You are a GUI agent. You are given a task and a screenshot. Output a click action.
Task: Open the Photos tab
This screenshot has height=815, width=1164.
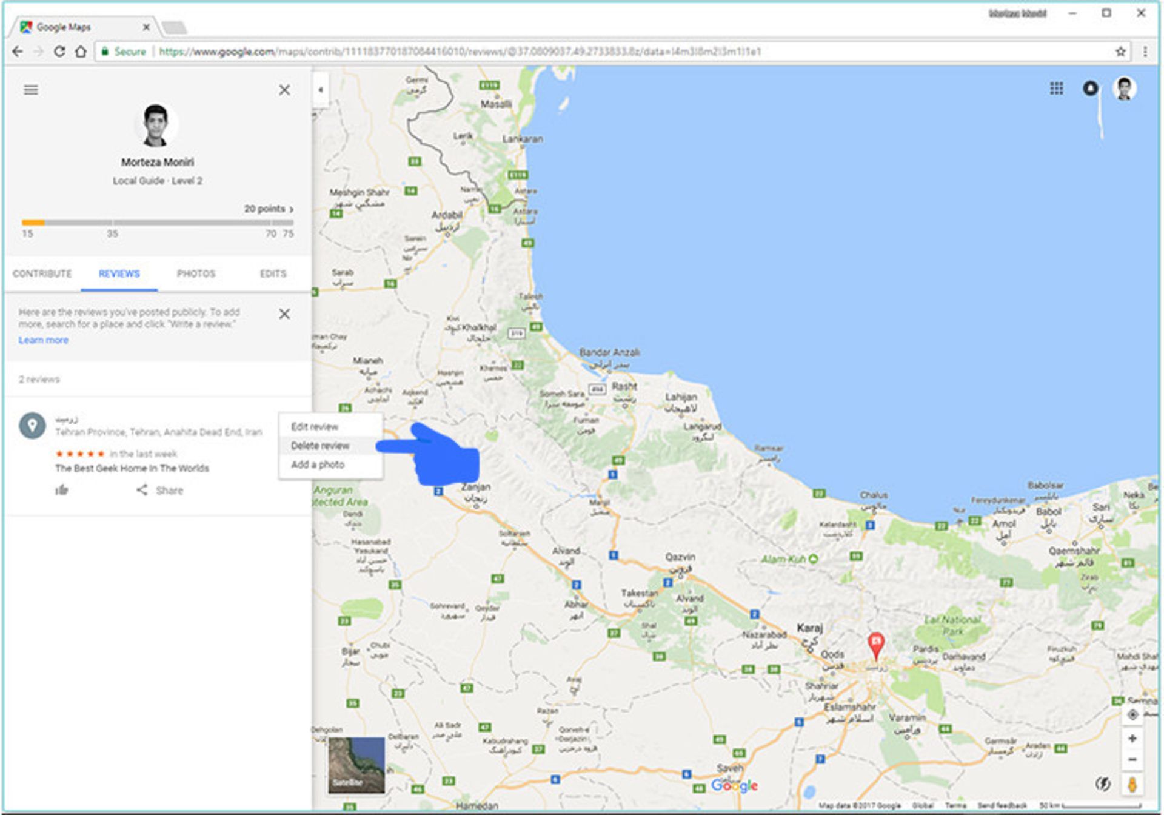point(196,273)
